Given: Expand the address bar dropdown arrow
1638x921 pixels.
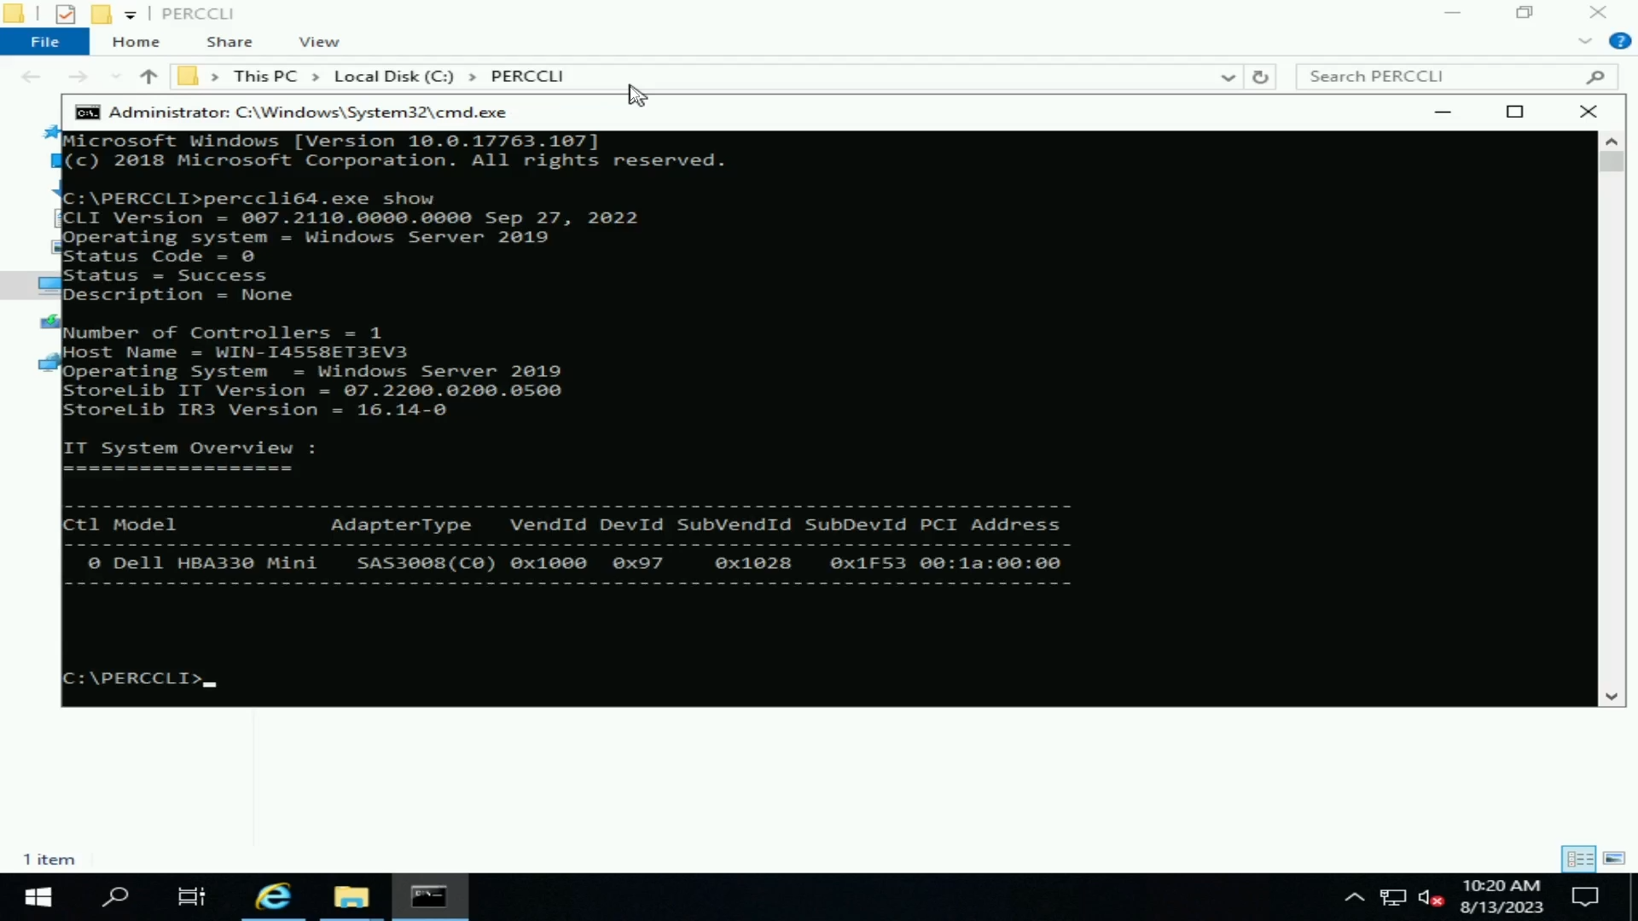Looking at the screenshot, I should [1228, 75].
